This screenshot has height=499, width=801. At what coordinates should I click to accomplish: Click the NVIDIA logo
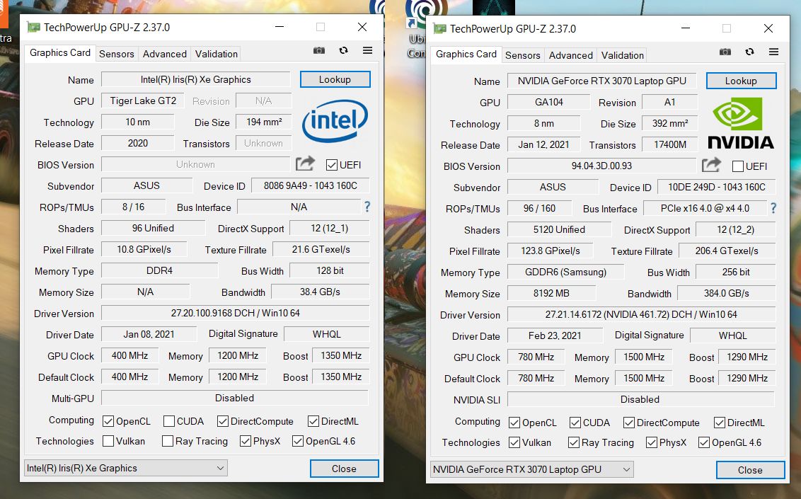click(741, 123)
